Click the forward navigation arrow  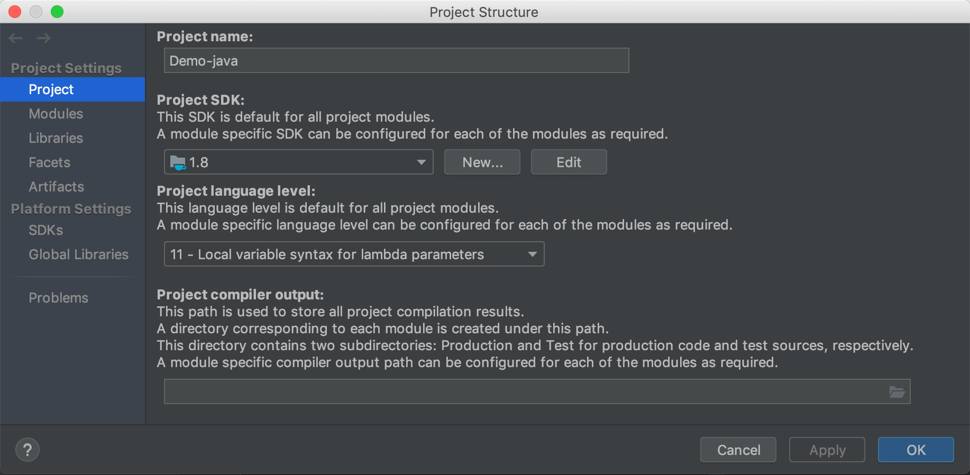(43, 38)
